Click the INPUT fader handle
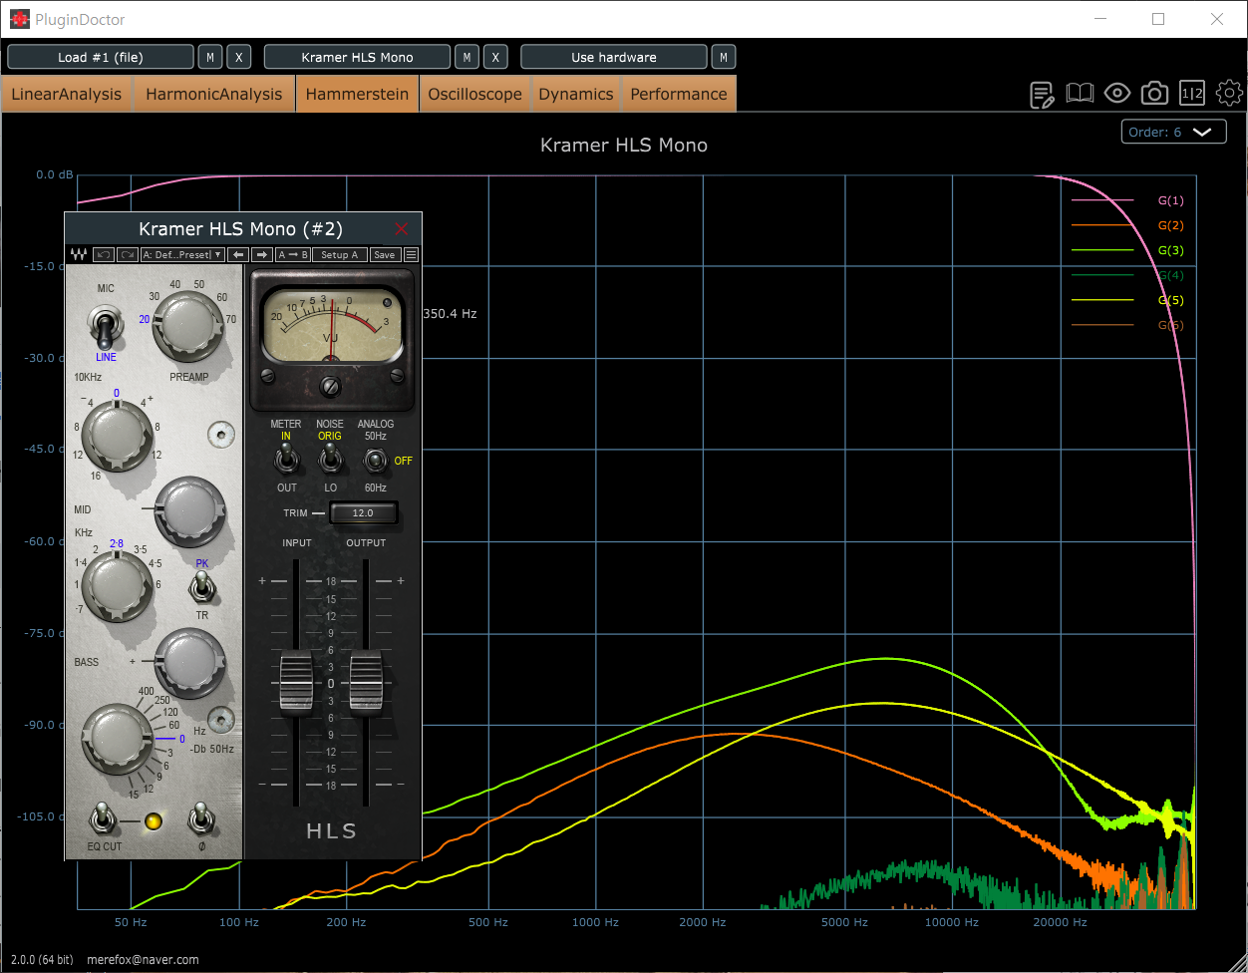The height and width of the screenshot is (973, 1248). coord(296,682)
